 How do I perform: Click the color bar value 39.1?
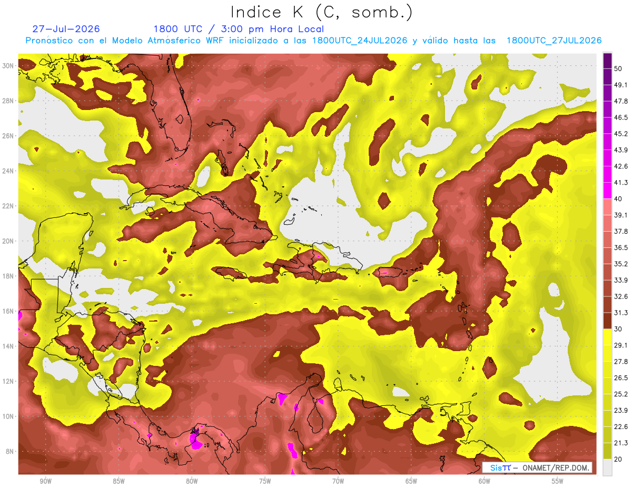pos(621,215)
